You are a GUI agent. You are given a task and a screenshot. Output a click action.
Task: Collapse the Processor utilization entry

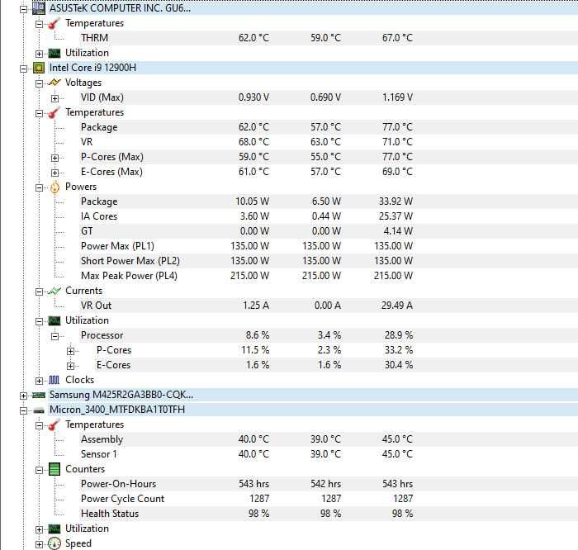tap(54, 336)
